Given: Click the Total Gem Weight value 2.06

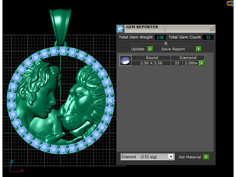Looking at the screenshot, I should [160, 37].
